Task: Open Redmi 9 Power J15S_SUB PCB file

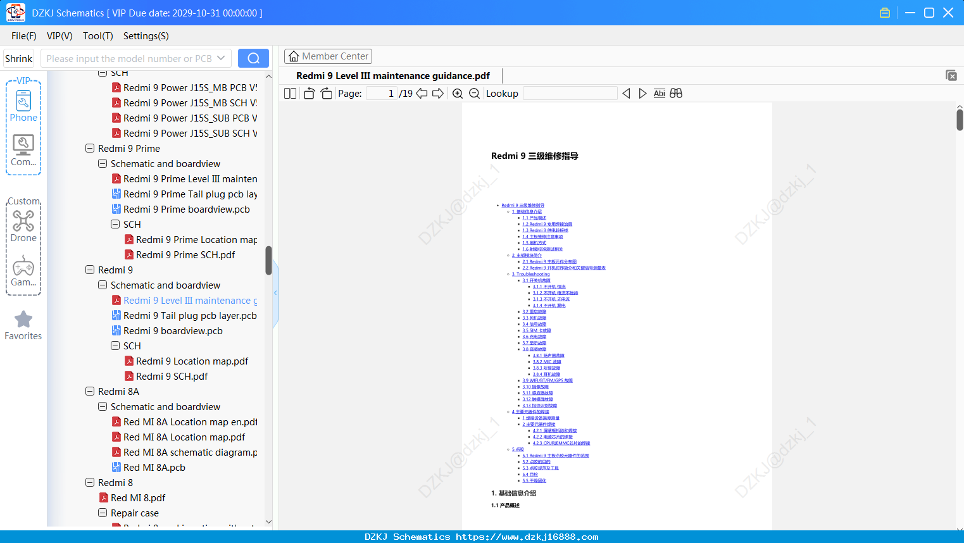Action: point(190,118)
